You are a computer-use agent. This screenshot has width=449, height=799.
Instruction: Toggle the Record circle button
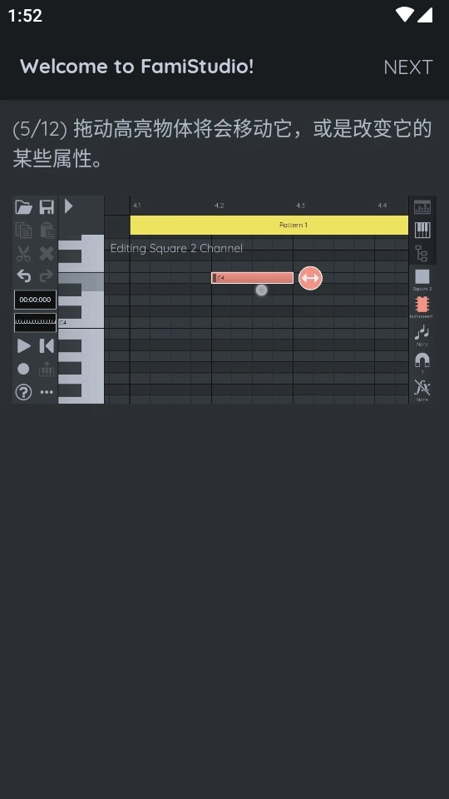point(23,369)
